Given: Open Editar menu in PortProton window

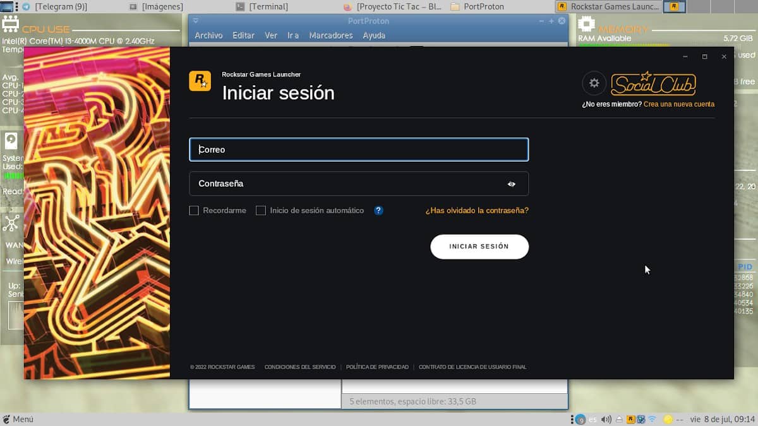Looking at the screenshot, I should [243, 35].
